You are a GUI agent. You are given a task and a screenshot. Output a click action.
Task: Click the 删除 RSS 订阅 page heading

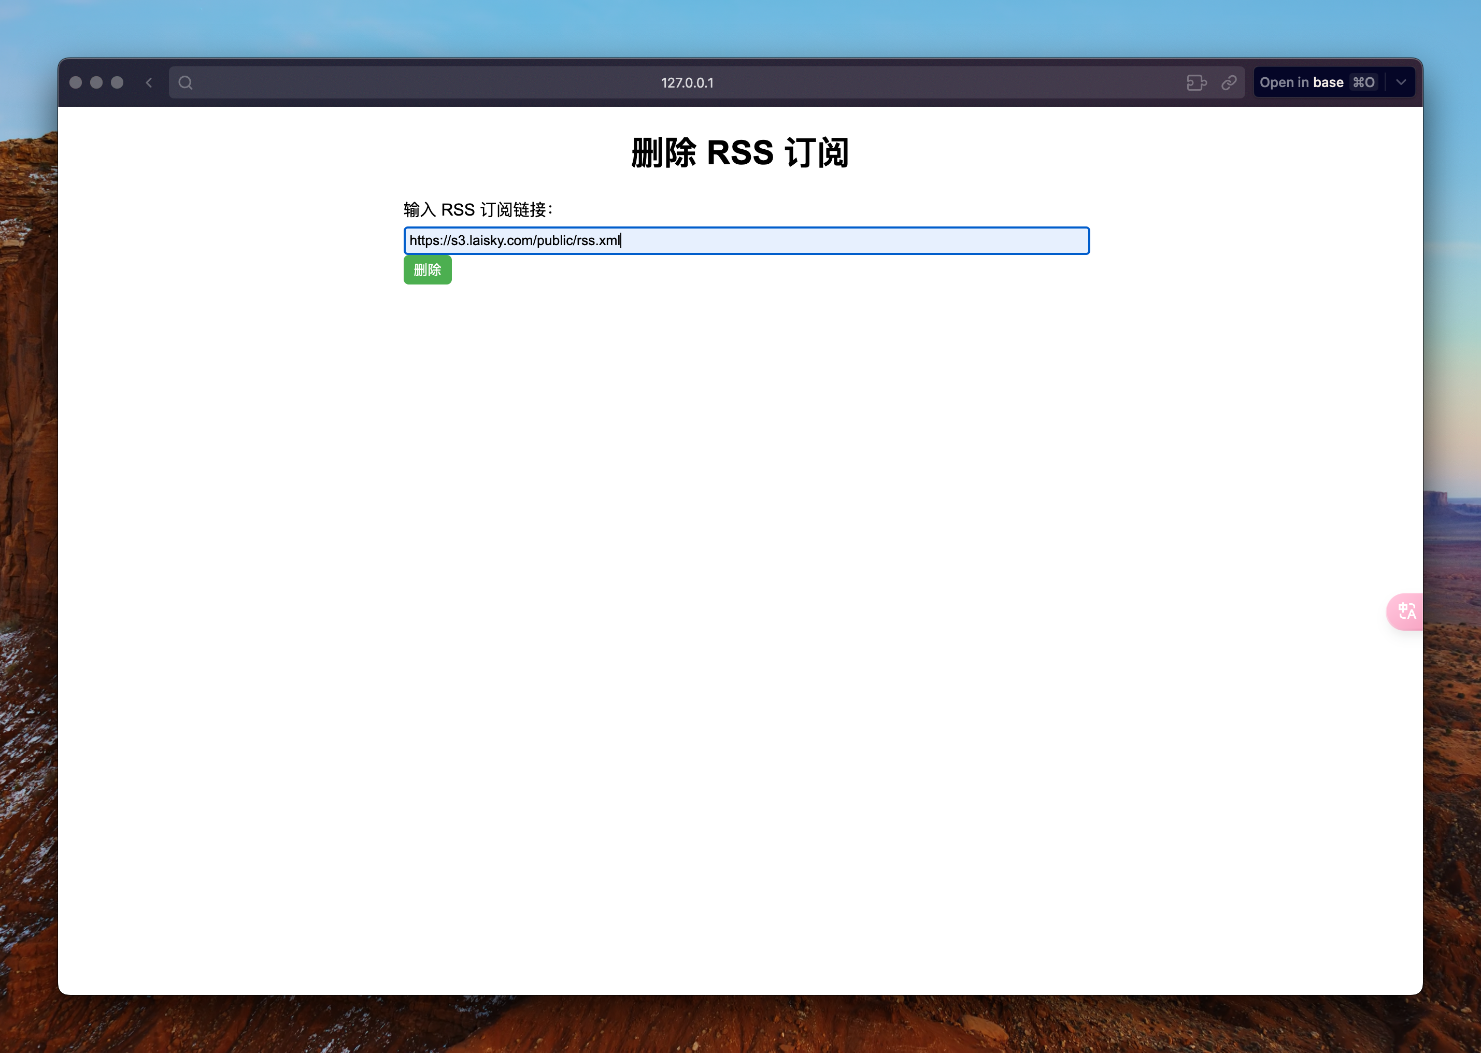click(x=740, y=153)
